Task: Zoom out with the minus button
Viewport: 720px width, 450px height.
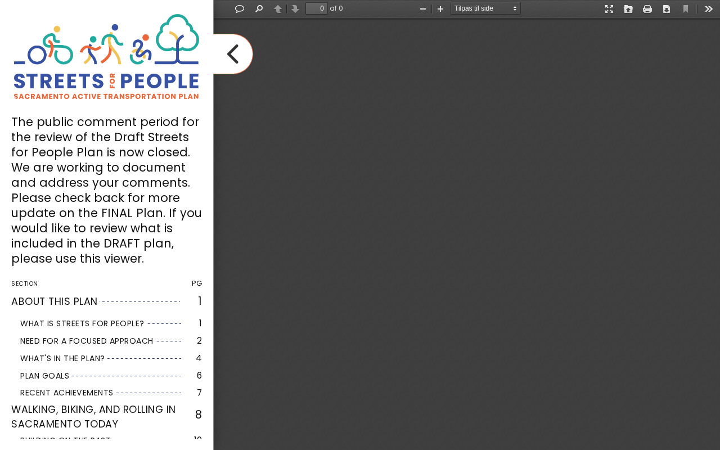Action: click(423, 8)
